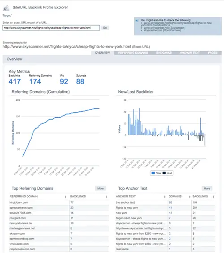Click the http://www.skyscanner.net anchor text row

(x=165, y=228)
